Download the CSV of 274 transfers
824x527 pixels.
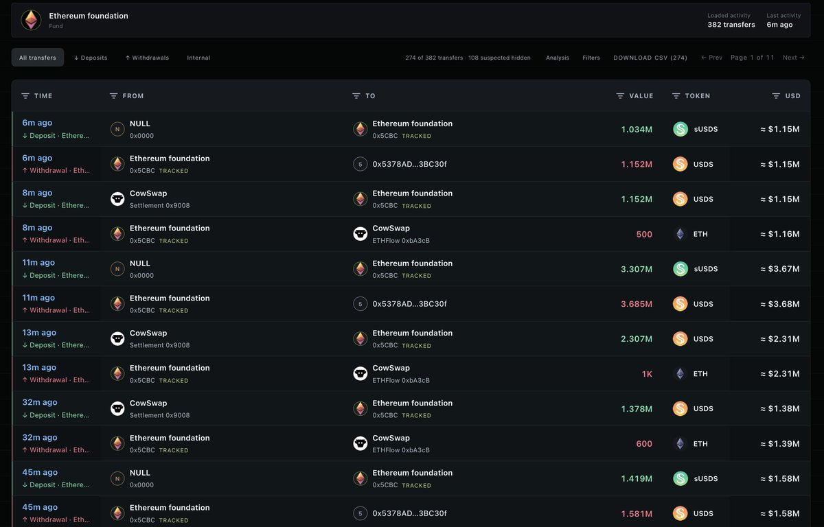[x=650, y=58]
